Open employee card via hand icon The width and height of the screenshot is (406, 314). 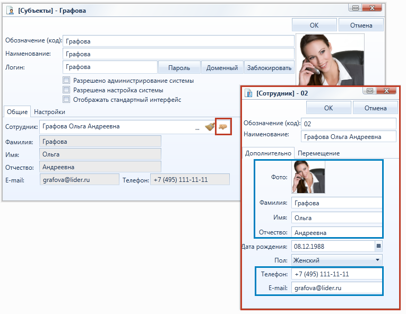tap(223, 127)
